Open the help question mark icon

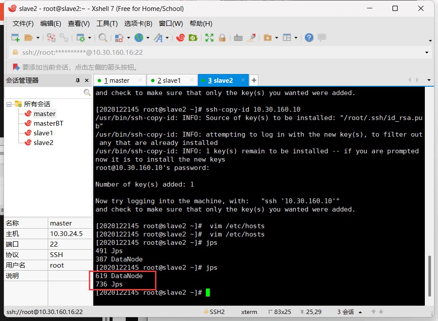[x=309, y=38]
